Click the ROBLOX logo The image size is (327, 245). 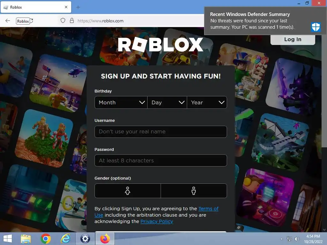(x=160, y=44)
